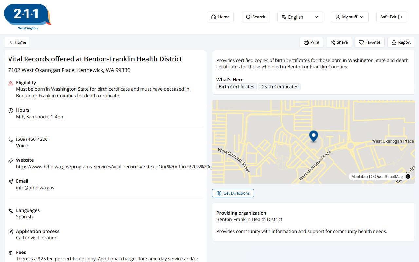Click the phone handset icon
Image resolution: width=419 pixels, height=262 pixels.
[x=11, y=140]
